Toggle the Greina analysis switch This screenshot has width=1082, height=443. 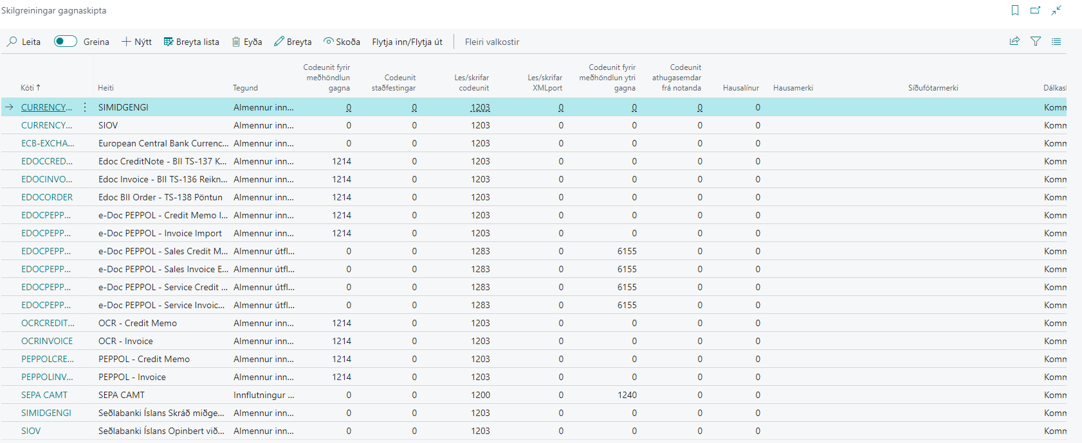65,42
